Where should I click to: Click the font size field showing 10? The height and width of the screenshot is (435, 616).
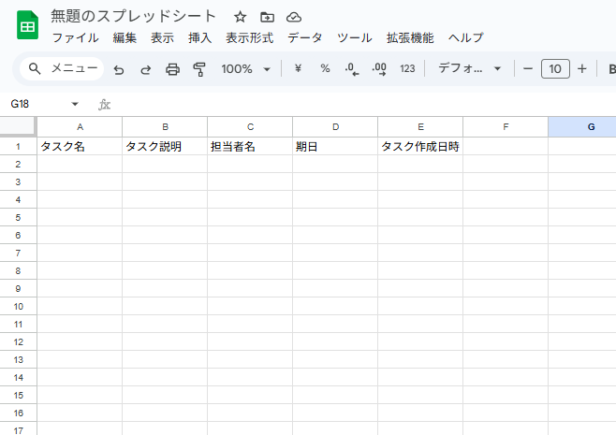pos(555,68)
